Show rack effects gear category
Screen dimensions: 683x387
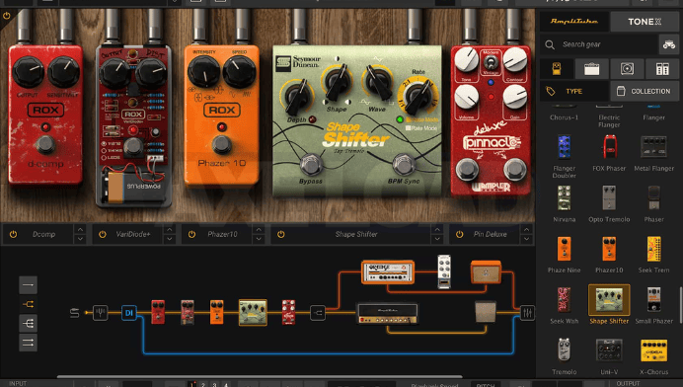point(662,68)
